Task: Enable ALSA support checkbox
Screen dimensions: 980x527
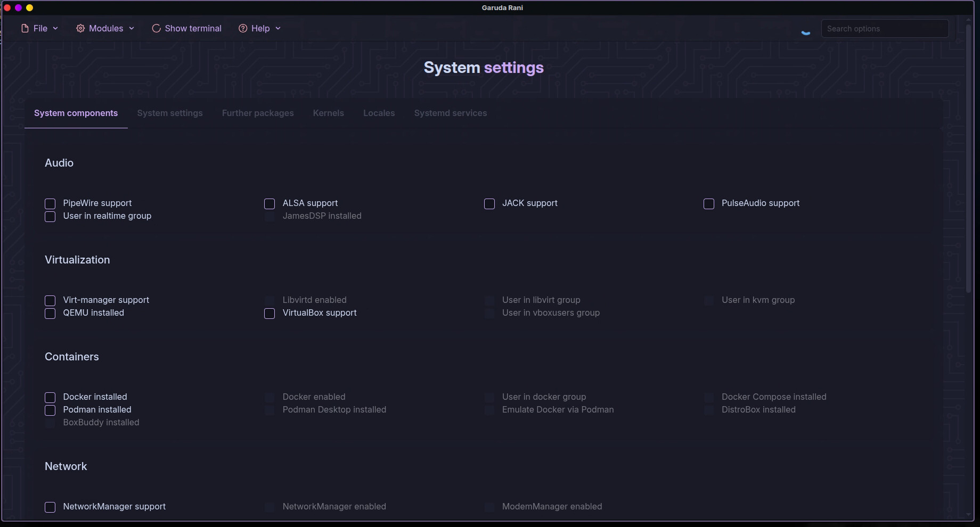Action: (x=269, y=204)
